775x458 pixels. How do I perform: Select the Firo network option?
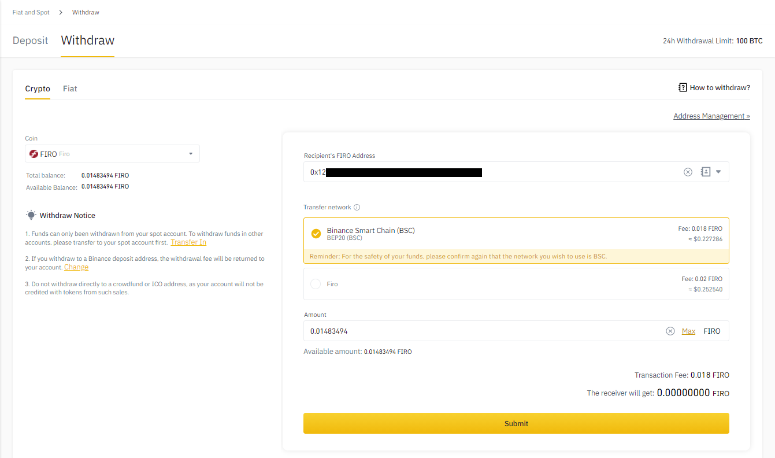point(516,284)
